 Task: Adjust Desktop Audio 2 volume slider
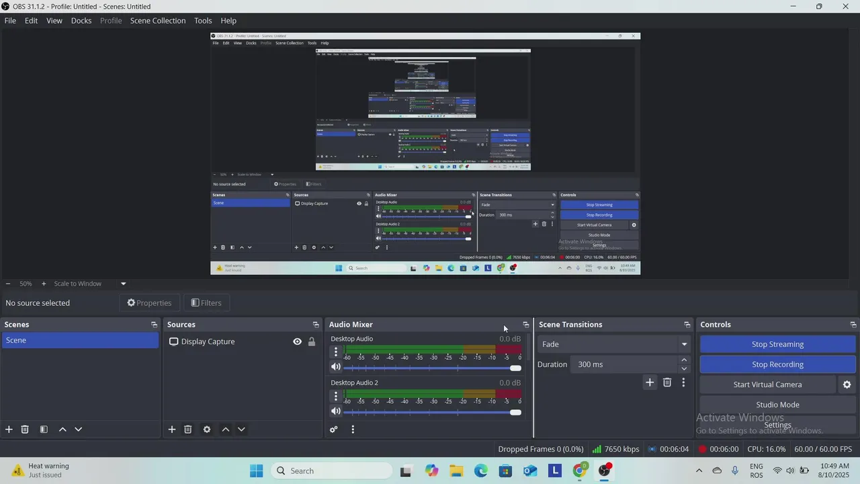[x=433, y=412]
